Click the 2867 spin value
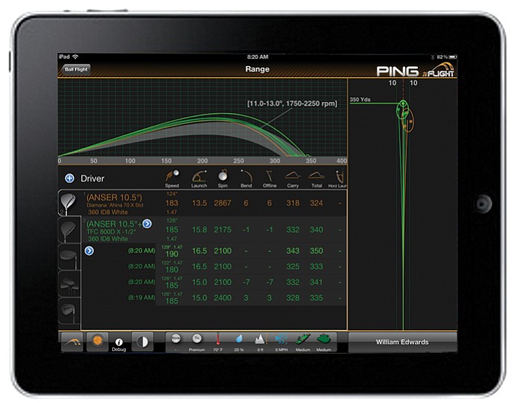 click(222, 203)
